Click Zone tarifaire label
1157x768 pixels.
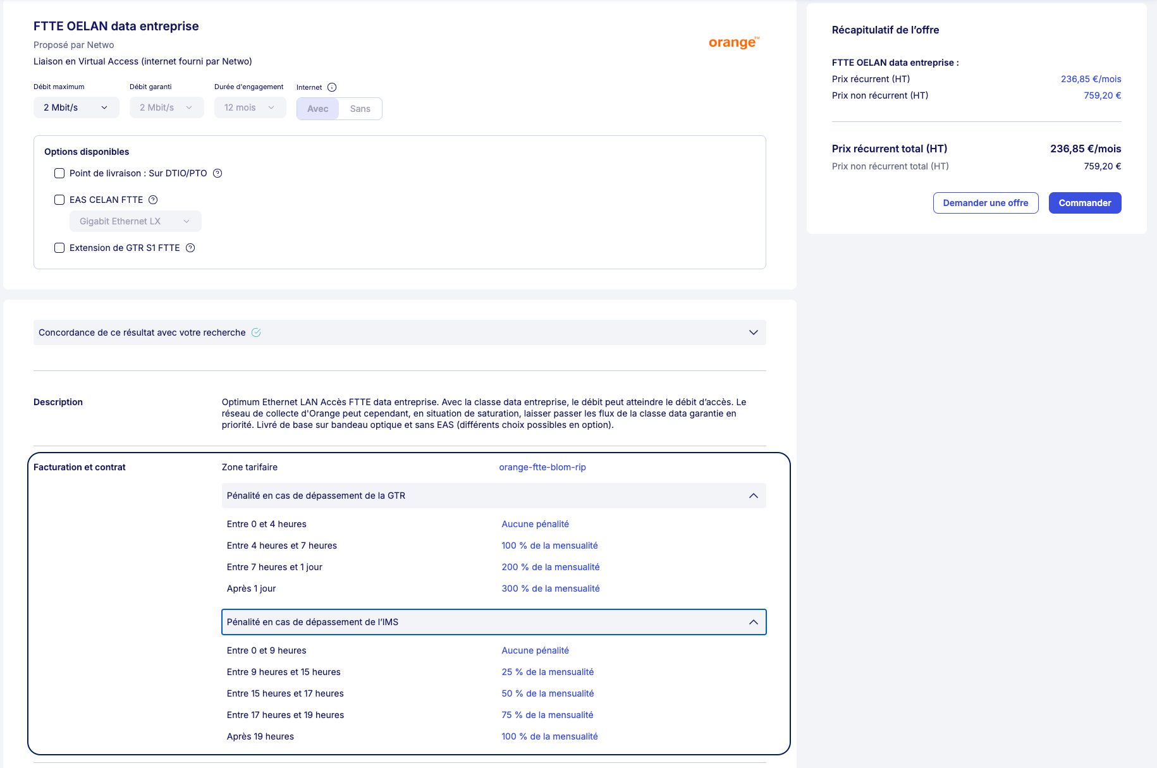click(x=250, y=467)
